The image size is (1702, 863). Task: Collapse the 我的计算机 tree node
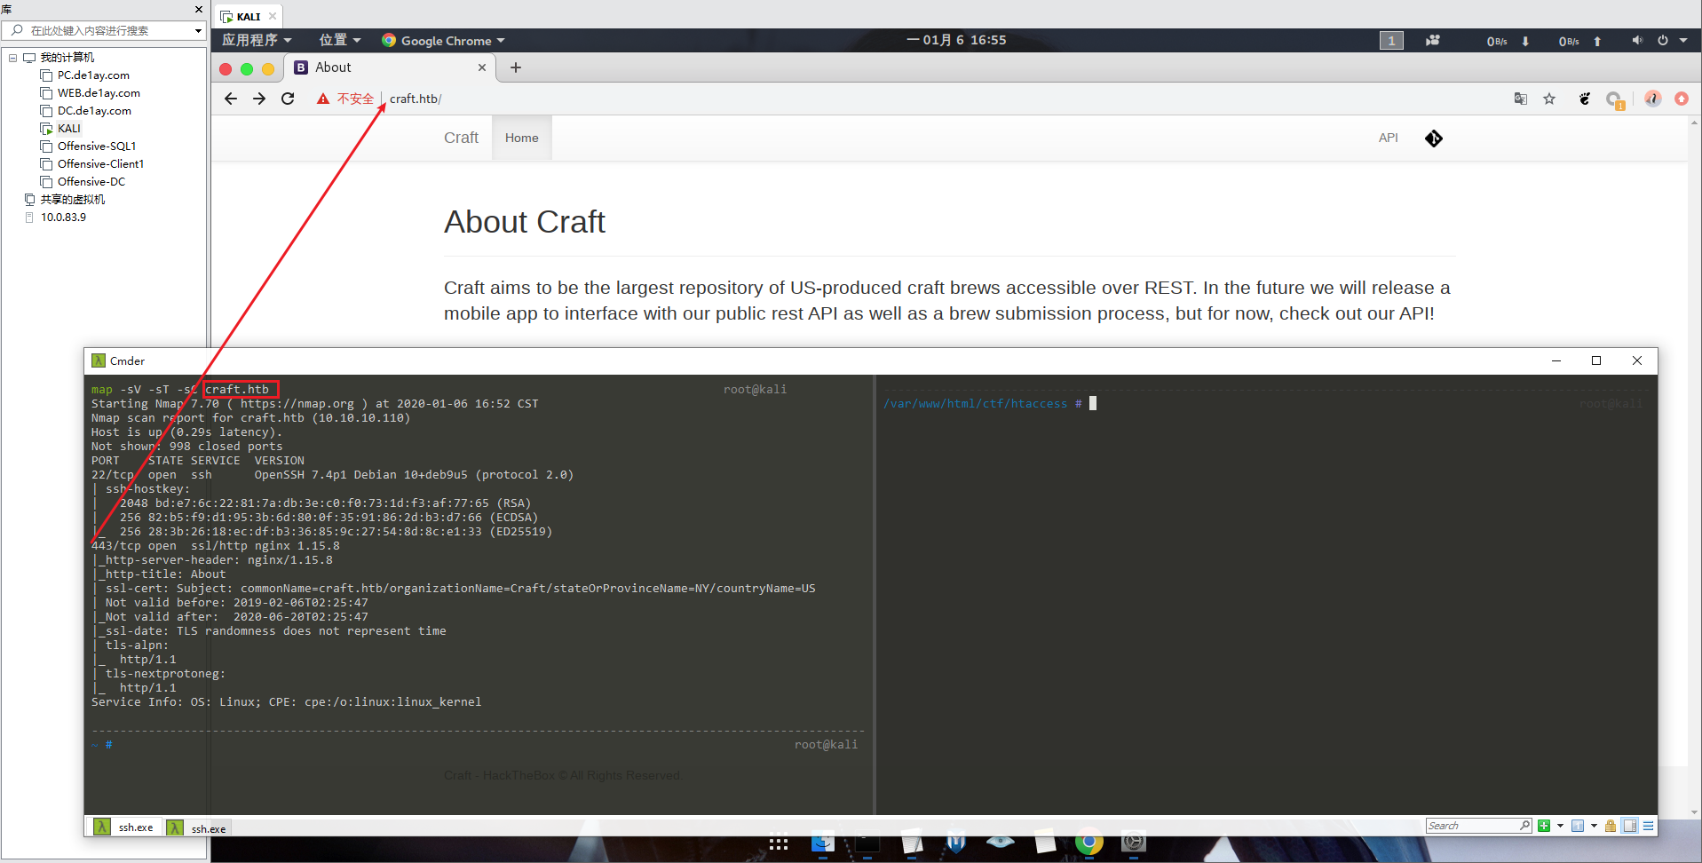[13, 58]
